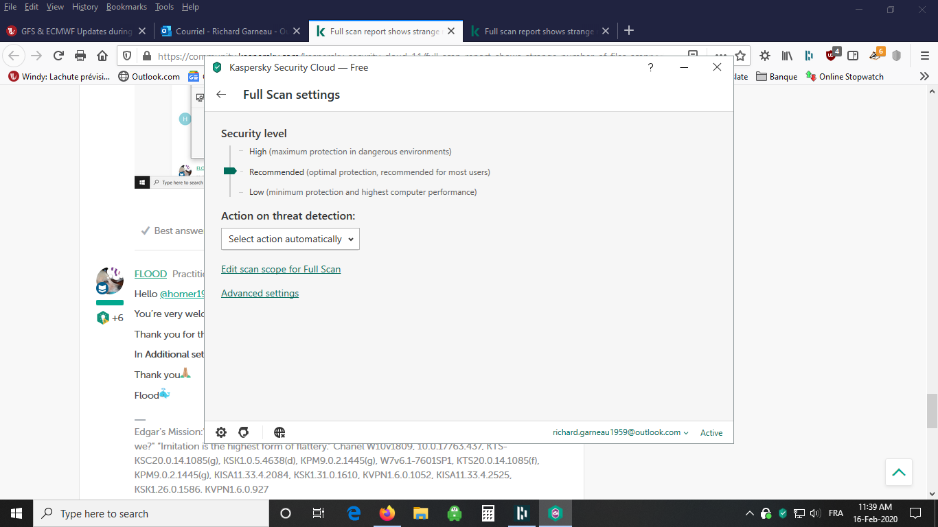938x527 pixels.
Task: Bookmark this page with star icon
Action: (x=740, y=56)
